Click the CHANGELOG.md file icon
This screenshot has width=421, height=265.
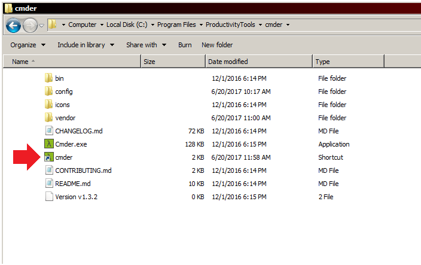click(x=49, y=130)
